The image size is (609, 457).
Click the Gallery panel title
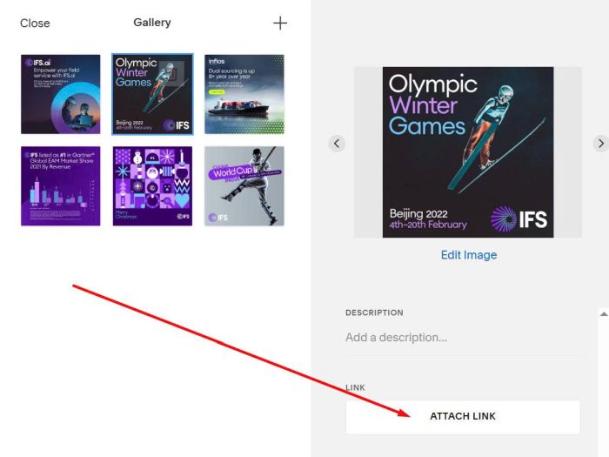click(x=152, y=23)
